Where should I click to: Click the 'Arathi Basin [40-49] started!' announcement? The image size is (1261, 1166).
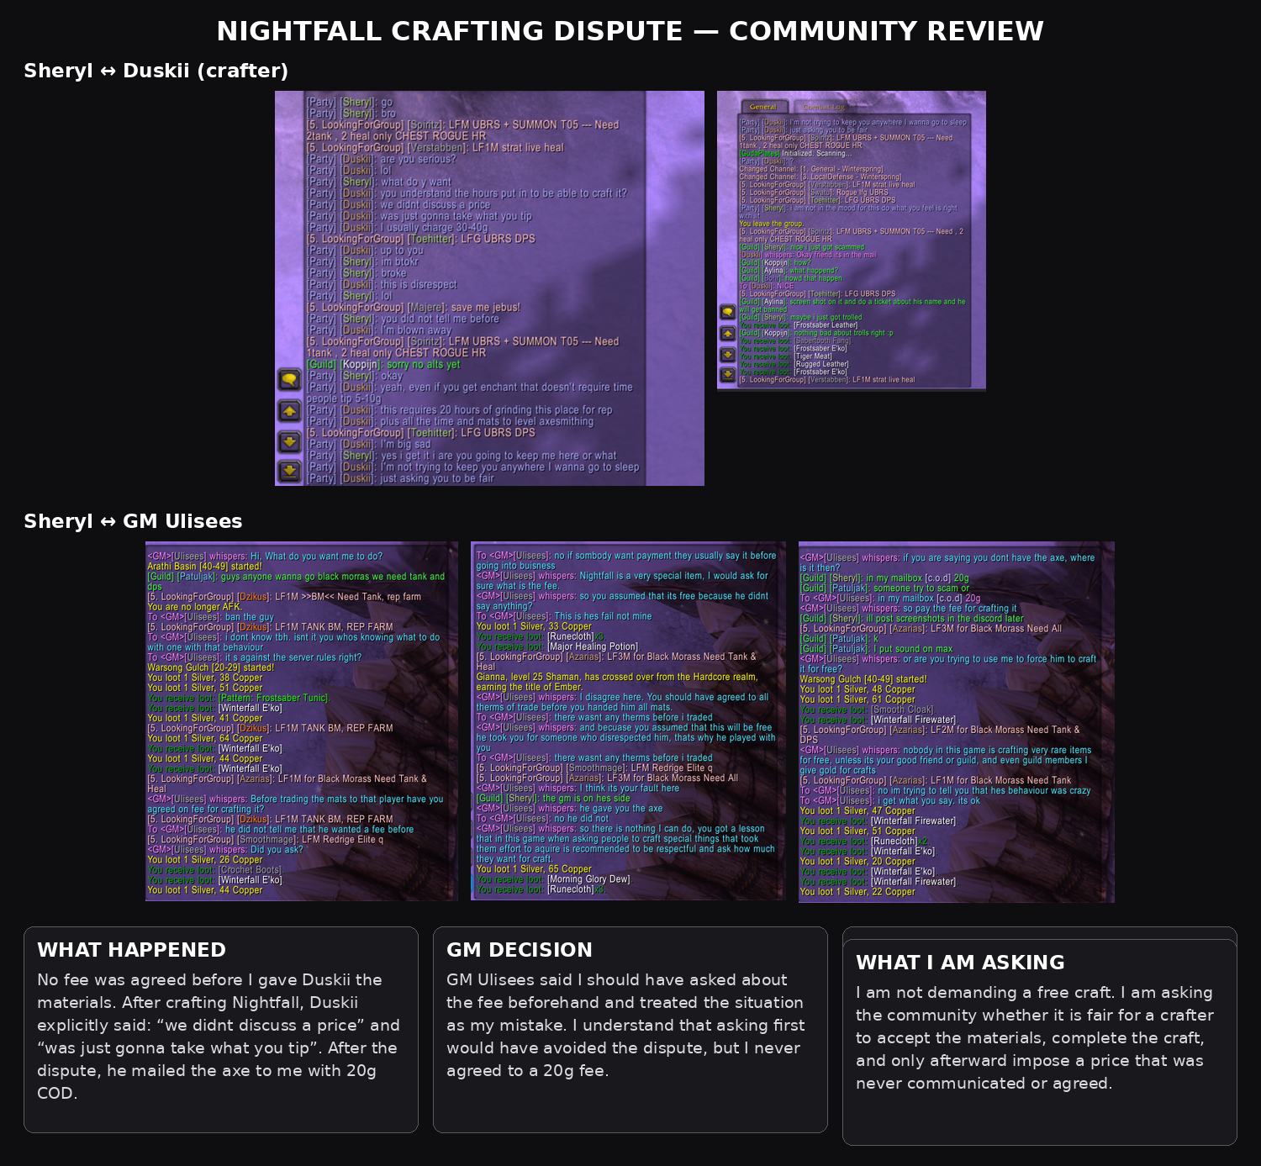coord(204,567)
